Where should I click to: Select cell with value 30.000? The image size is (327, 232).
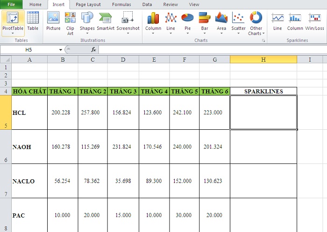pos(185,215)
